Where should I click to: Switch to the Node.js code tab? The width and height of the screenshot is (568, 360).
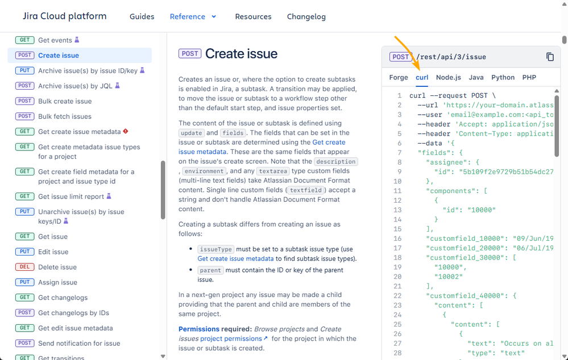click(449, 77)
